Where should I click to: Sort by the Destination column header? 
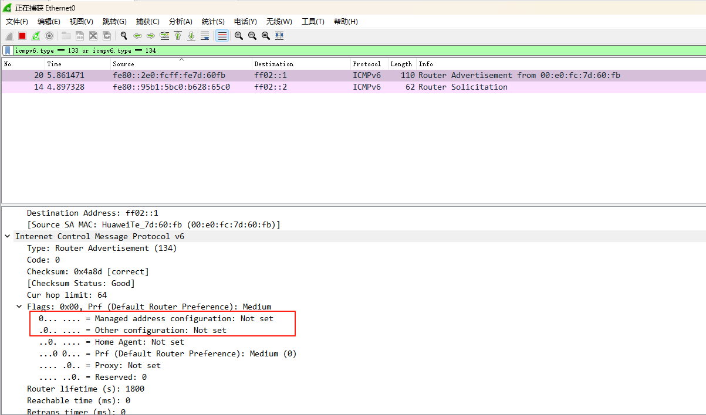click(301, 64)
